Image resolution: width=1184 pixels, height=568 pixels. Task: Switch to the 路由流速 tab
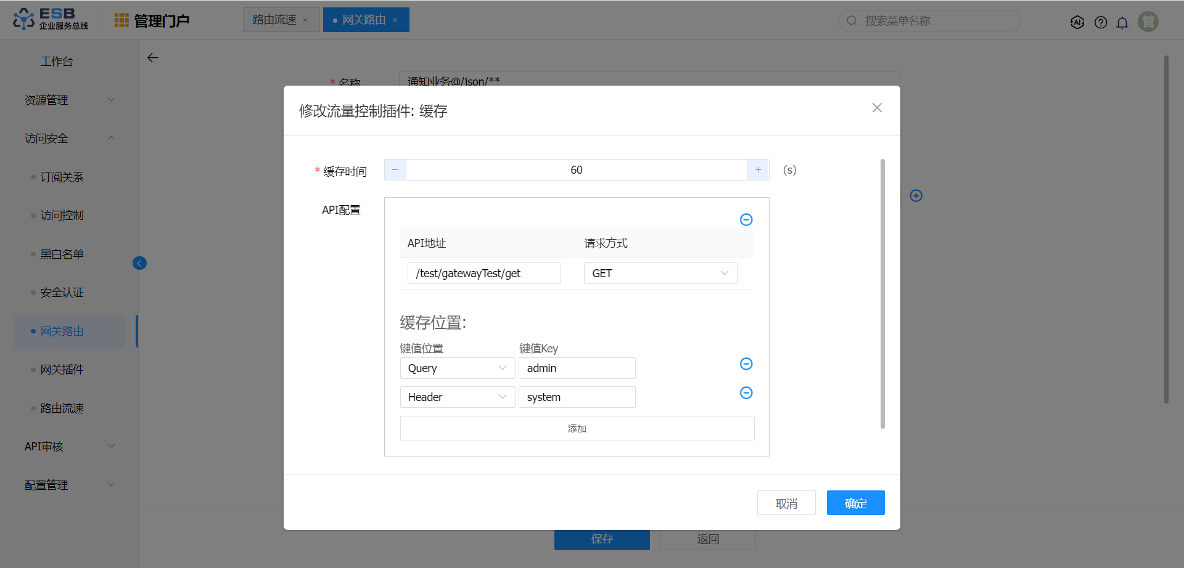pos(275,20)
